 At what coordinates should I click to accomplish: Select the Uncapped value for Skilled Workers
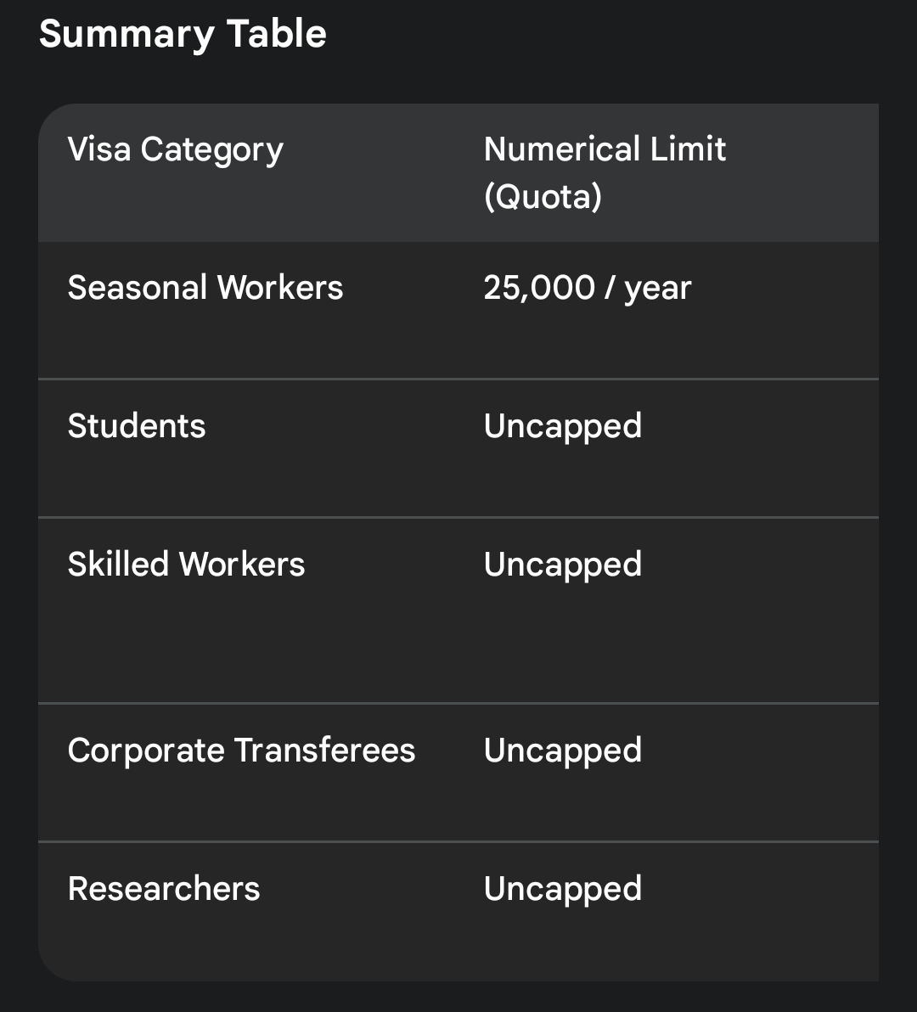click(563, 565)
